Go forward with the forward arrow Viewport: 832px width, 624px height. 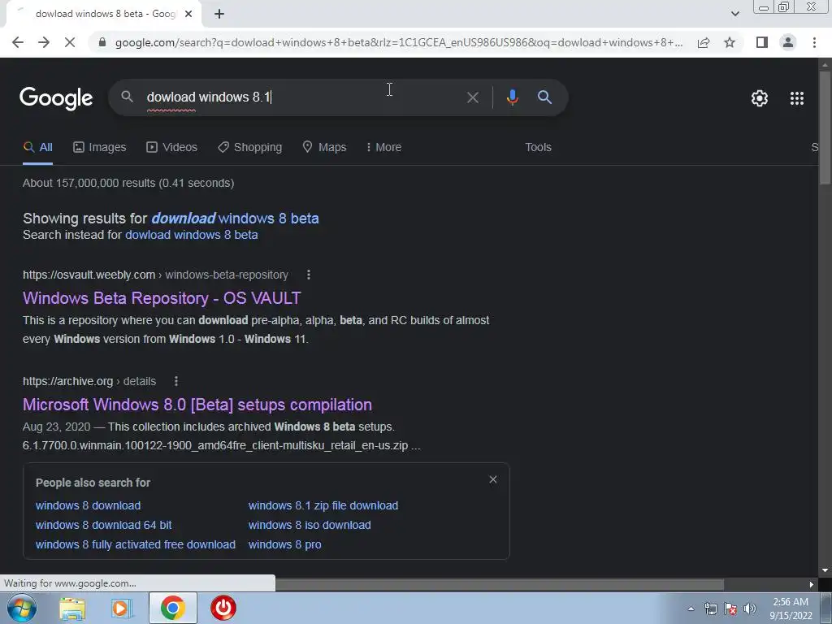coord(44,42)
